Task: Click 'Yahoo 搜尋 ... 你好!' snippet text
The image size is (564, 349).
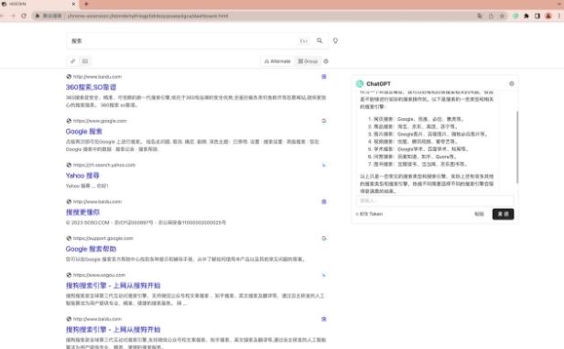Action: (87, 186)
